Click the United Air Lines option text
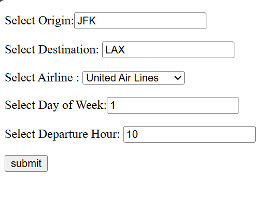This screenshot has width=279, height=209. pos(122,78)
